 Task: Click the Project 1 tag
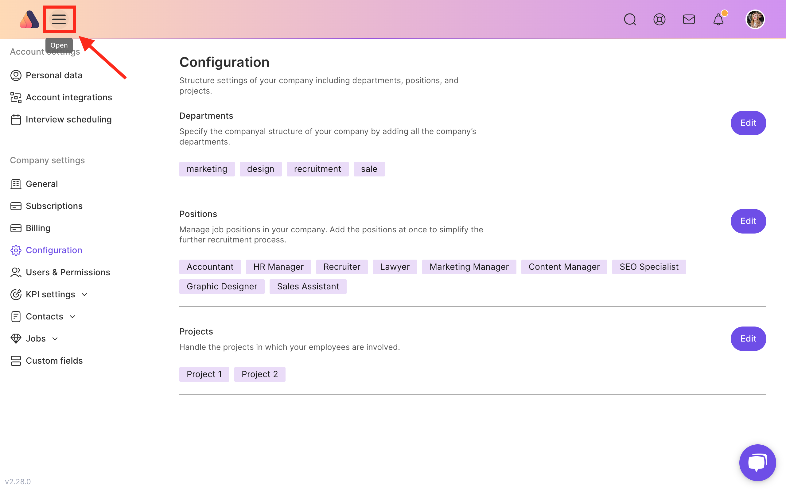tap(204, 374)
